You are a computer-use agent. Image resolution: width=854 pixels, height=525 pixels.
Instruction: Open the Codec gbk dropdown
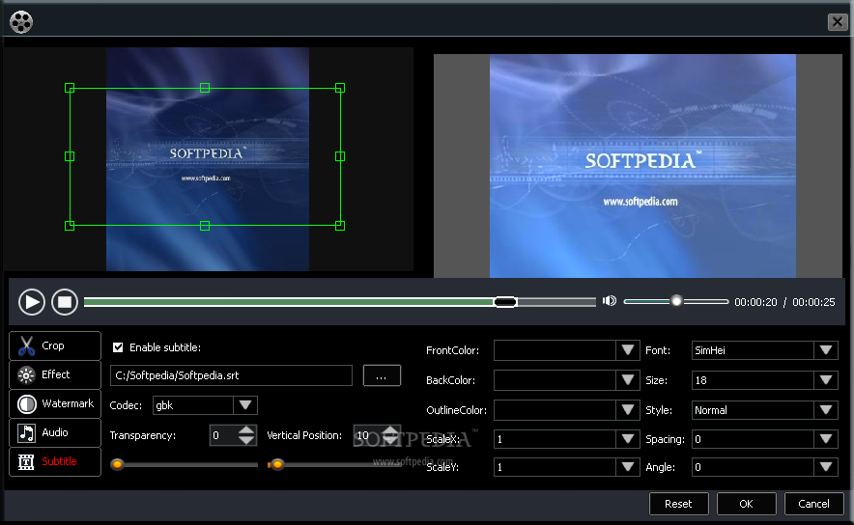click(x=245, y=405)
